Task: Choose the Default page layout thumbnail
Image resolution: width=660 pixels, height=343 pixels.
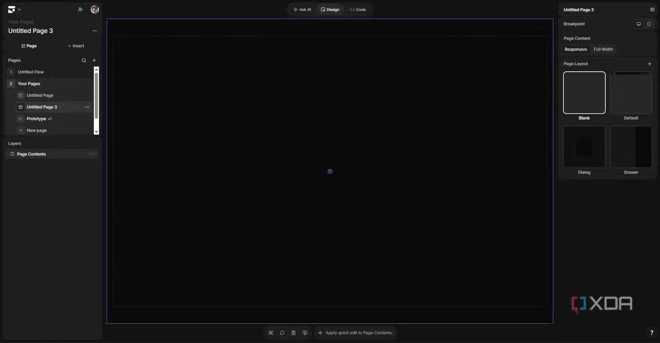Action: pyautogui.click(x=631, y=93)
